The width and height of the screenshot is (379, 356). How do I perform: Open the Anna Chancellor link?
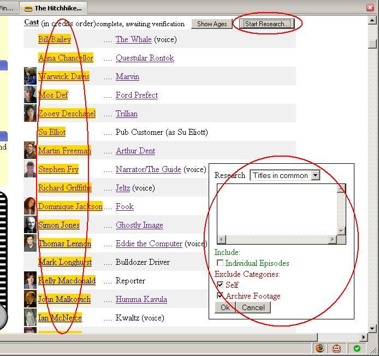click(66, 58)
